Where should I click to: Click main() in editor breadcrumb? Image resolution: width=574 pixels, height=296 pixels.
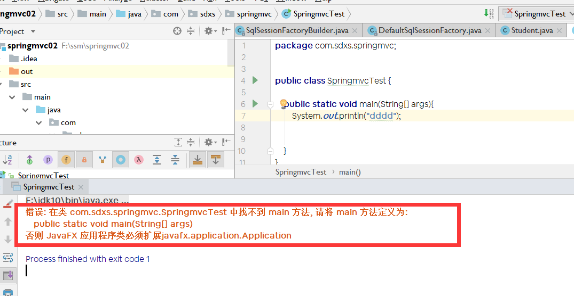click(350, 172)
